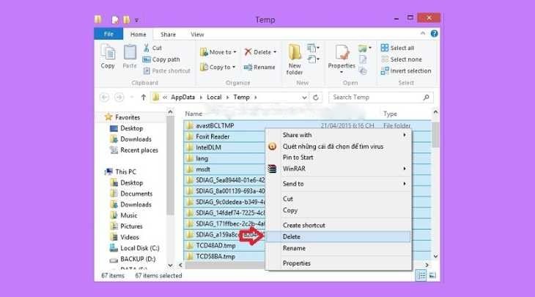Click the red X Delete ribbon button
535x297 pixels.
tap(258, 52)
